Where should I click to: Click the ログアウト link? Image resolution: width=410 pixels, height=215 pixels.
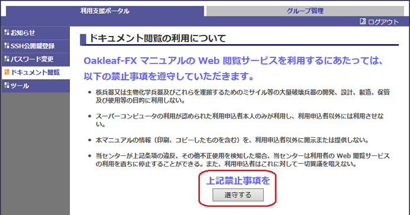[383, 22]
